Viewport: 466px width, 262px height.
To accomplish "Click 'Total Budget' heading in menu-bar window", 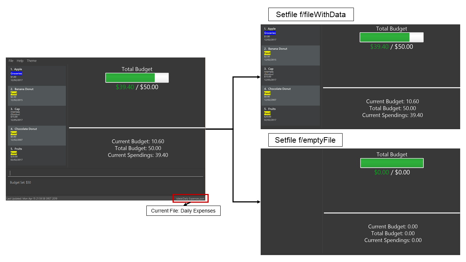I will (137, 69).
